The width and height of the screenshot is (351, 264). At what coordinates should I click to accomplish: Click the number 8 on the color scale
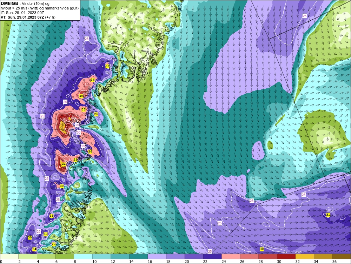tap(75, 262)
